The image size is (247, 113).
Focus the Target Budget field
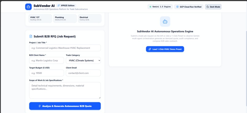[47, 73]
